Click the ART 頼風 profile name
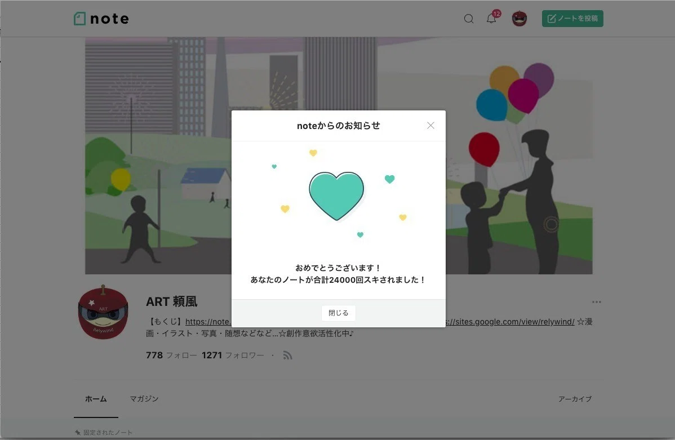This screenshot has height=440, width=675. [x=171, y=302]
